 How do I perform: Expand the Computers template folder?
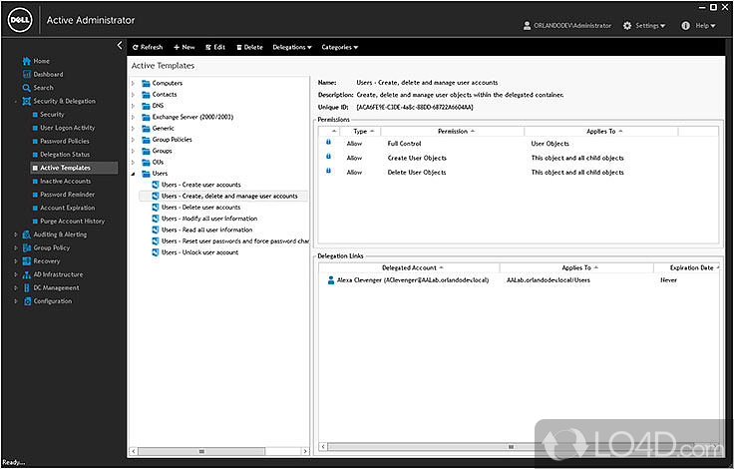coord(134,83)
